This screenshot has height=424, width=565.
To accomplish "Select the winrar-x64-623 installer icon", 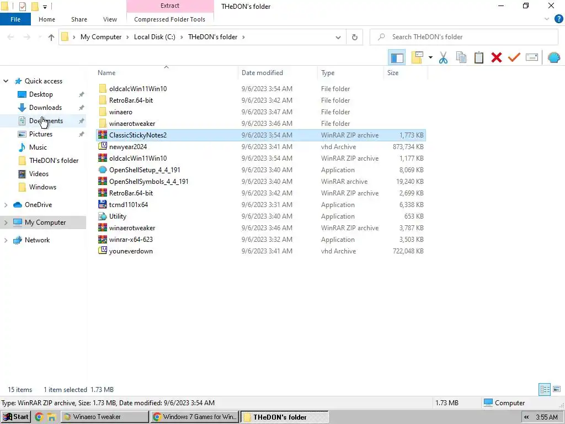I will tap(103, 240).
